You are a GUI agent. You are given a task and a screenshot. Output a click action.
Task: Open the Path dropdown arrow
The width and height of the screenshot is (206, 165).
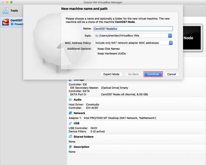[170, 36]
